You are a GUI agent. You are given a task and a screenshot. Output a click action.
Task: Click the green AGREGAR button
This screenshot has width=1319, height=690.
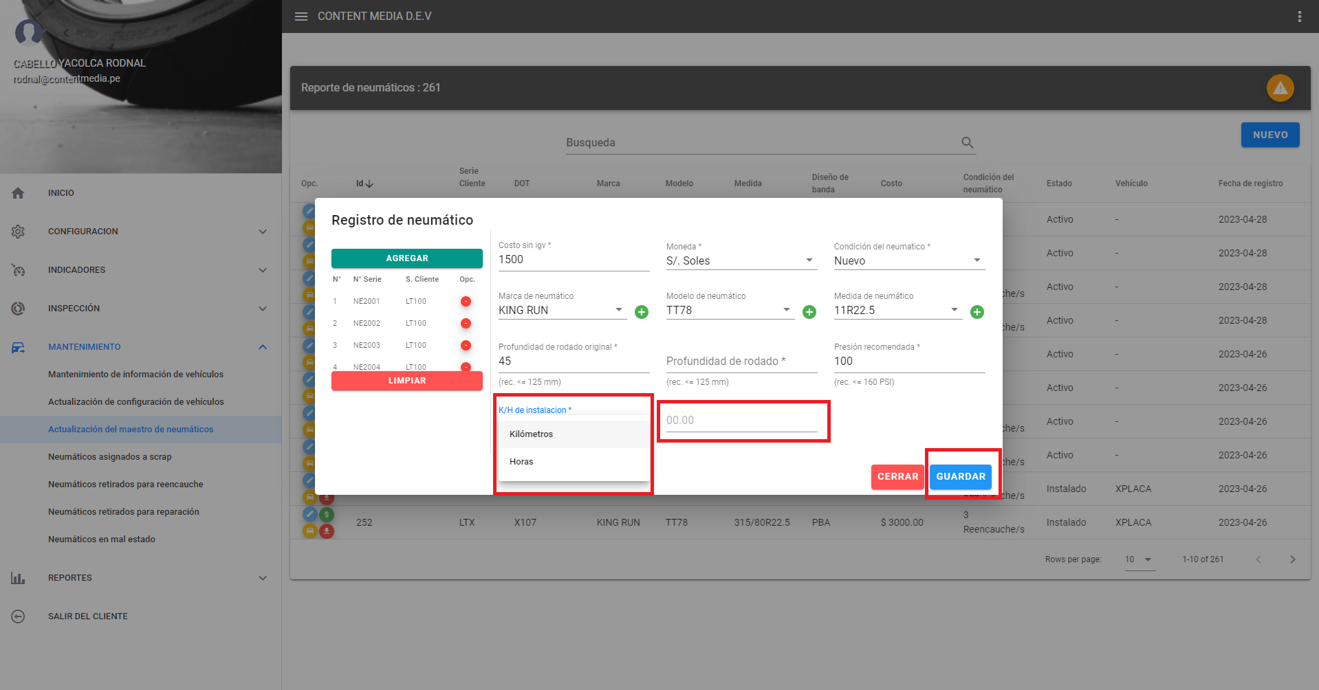click(406, 258)
